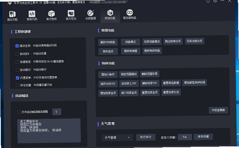Click the 解锁TEK技能 button

click(x=108, y=42)
